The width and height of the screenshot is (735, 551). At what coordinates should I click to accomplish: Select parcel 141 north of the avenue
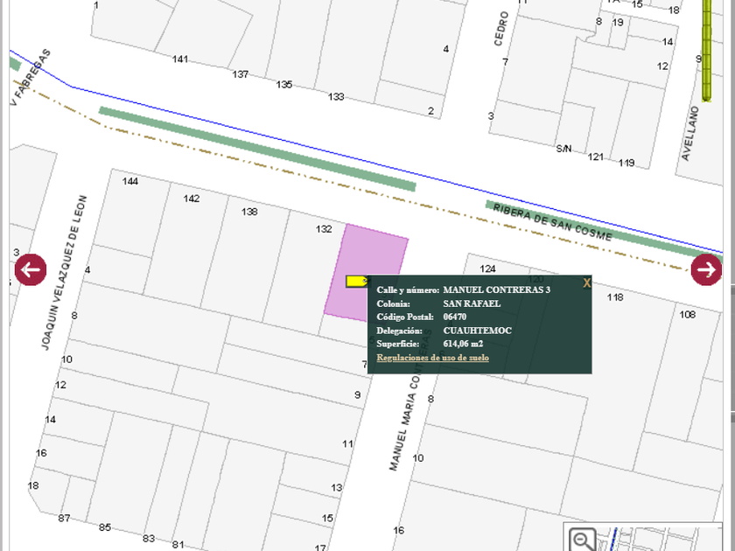pyautogui.click(x=180, y=59)
